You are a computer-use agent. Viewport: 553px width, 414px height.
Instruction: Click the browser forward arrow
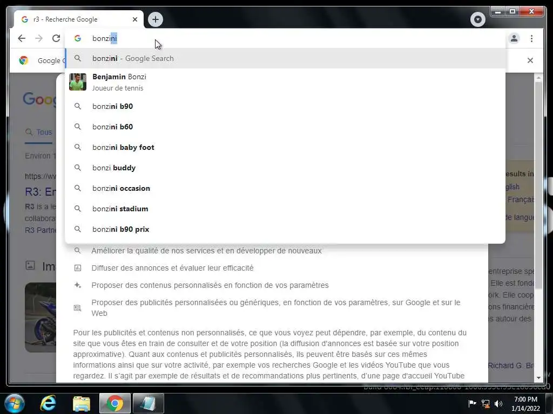[39, 38]
